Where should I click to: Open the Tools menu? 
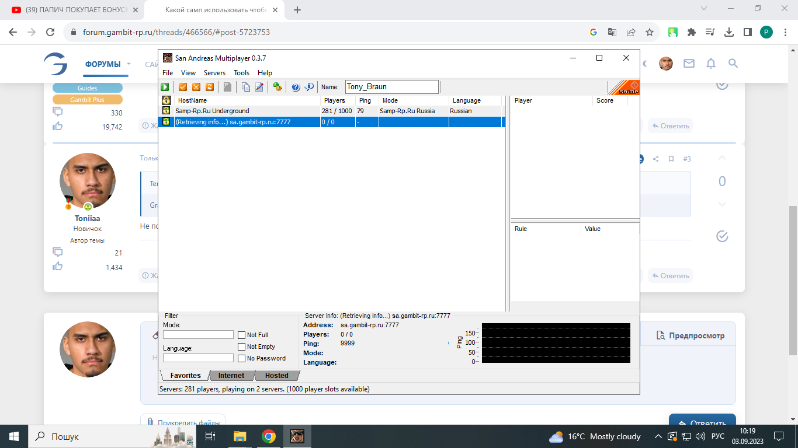[241, 73]
